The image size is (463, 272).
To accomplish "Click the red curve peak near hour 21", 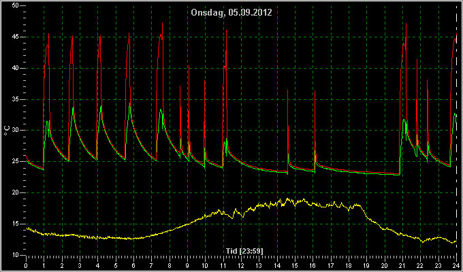I will tap(406, 24).
